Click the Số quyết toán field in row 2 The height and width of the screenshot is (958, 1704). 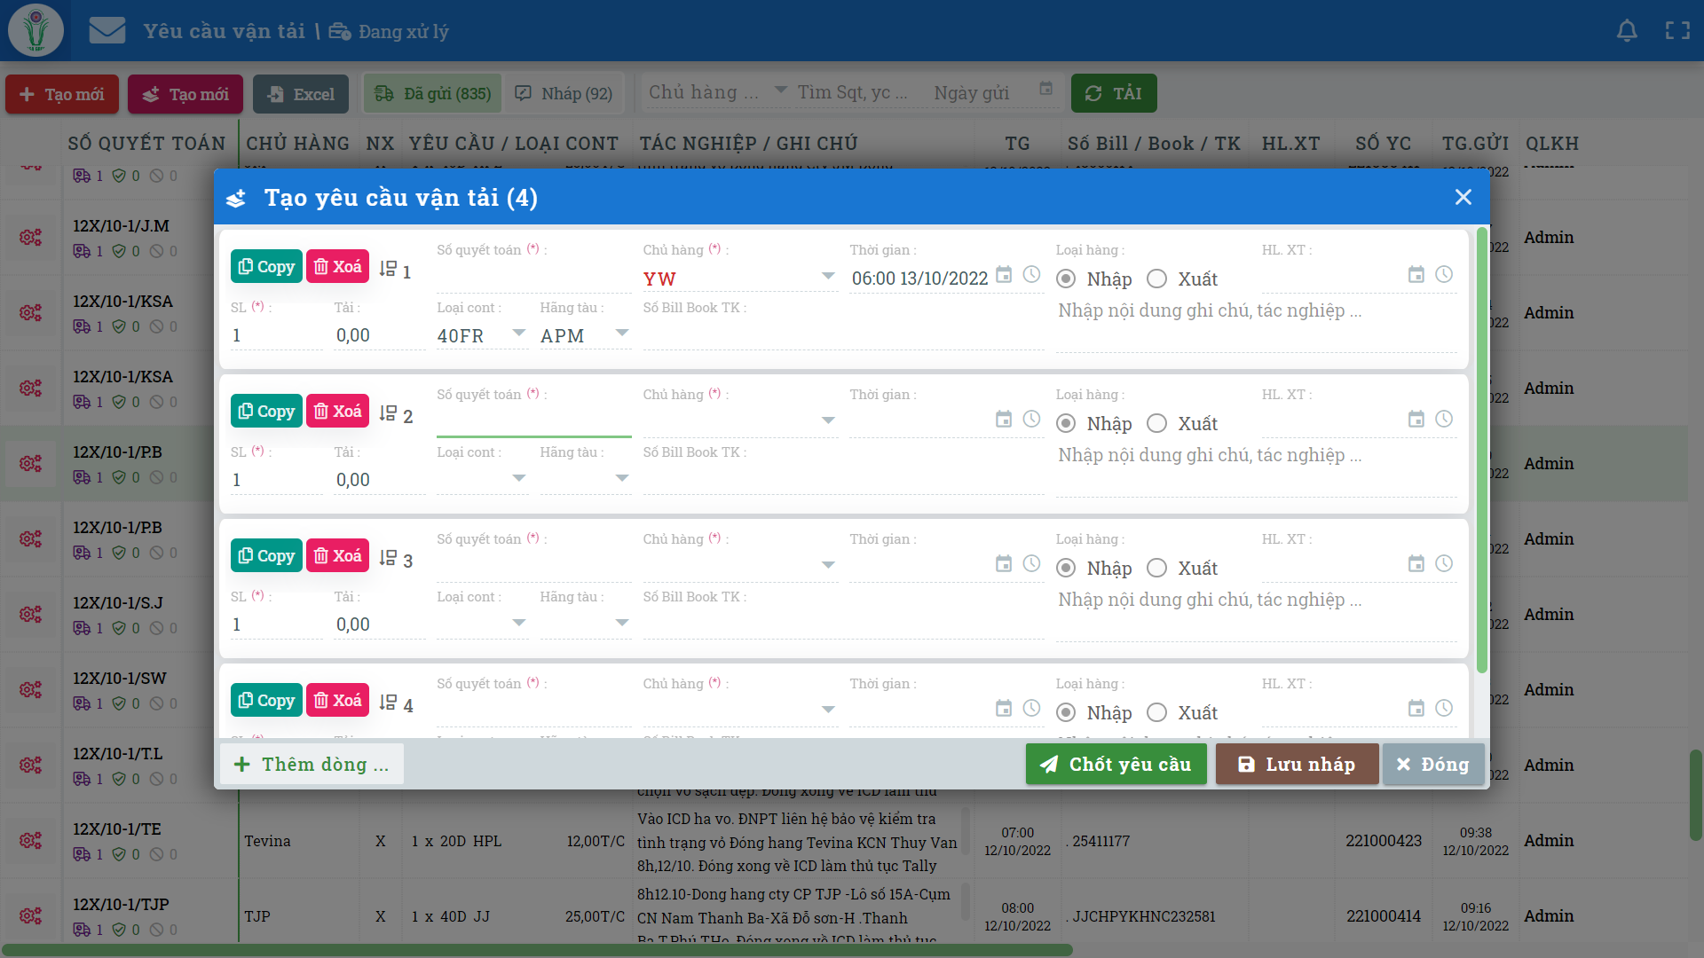click(533, 422)
